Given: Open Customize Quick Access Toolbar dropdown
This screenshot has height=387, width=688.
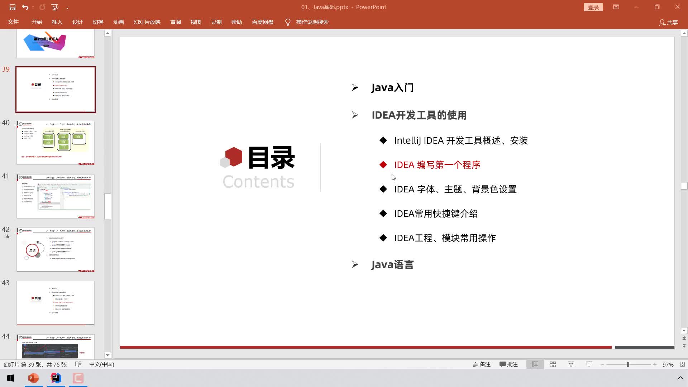Looking at the screenshot, I should 67,8.
